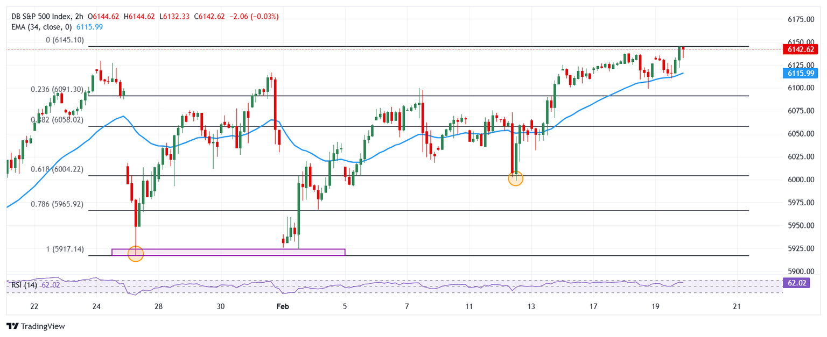
Task: Select the 0.618 (6004.22) Fibonacci label
Action: 57,169
